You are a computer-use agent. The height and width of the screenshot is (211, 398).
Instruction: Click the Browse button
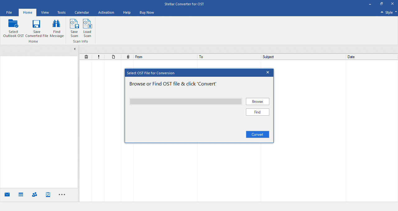(x=257, y=102)
